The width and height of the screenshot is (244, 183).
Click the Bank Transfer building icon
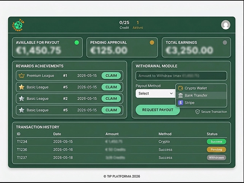[x=180, y=95]
